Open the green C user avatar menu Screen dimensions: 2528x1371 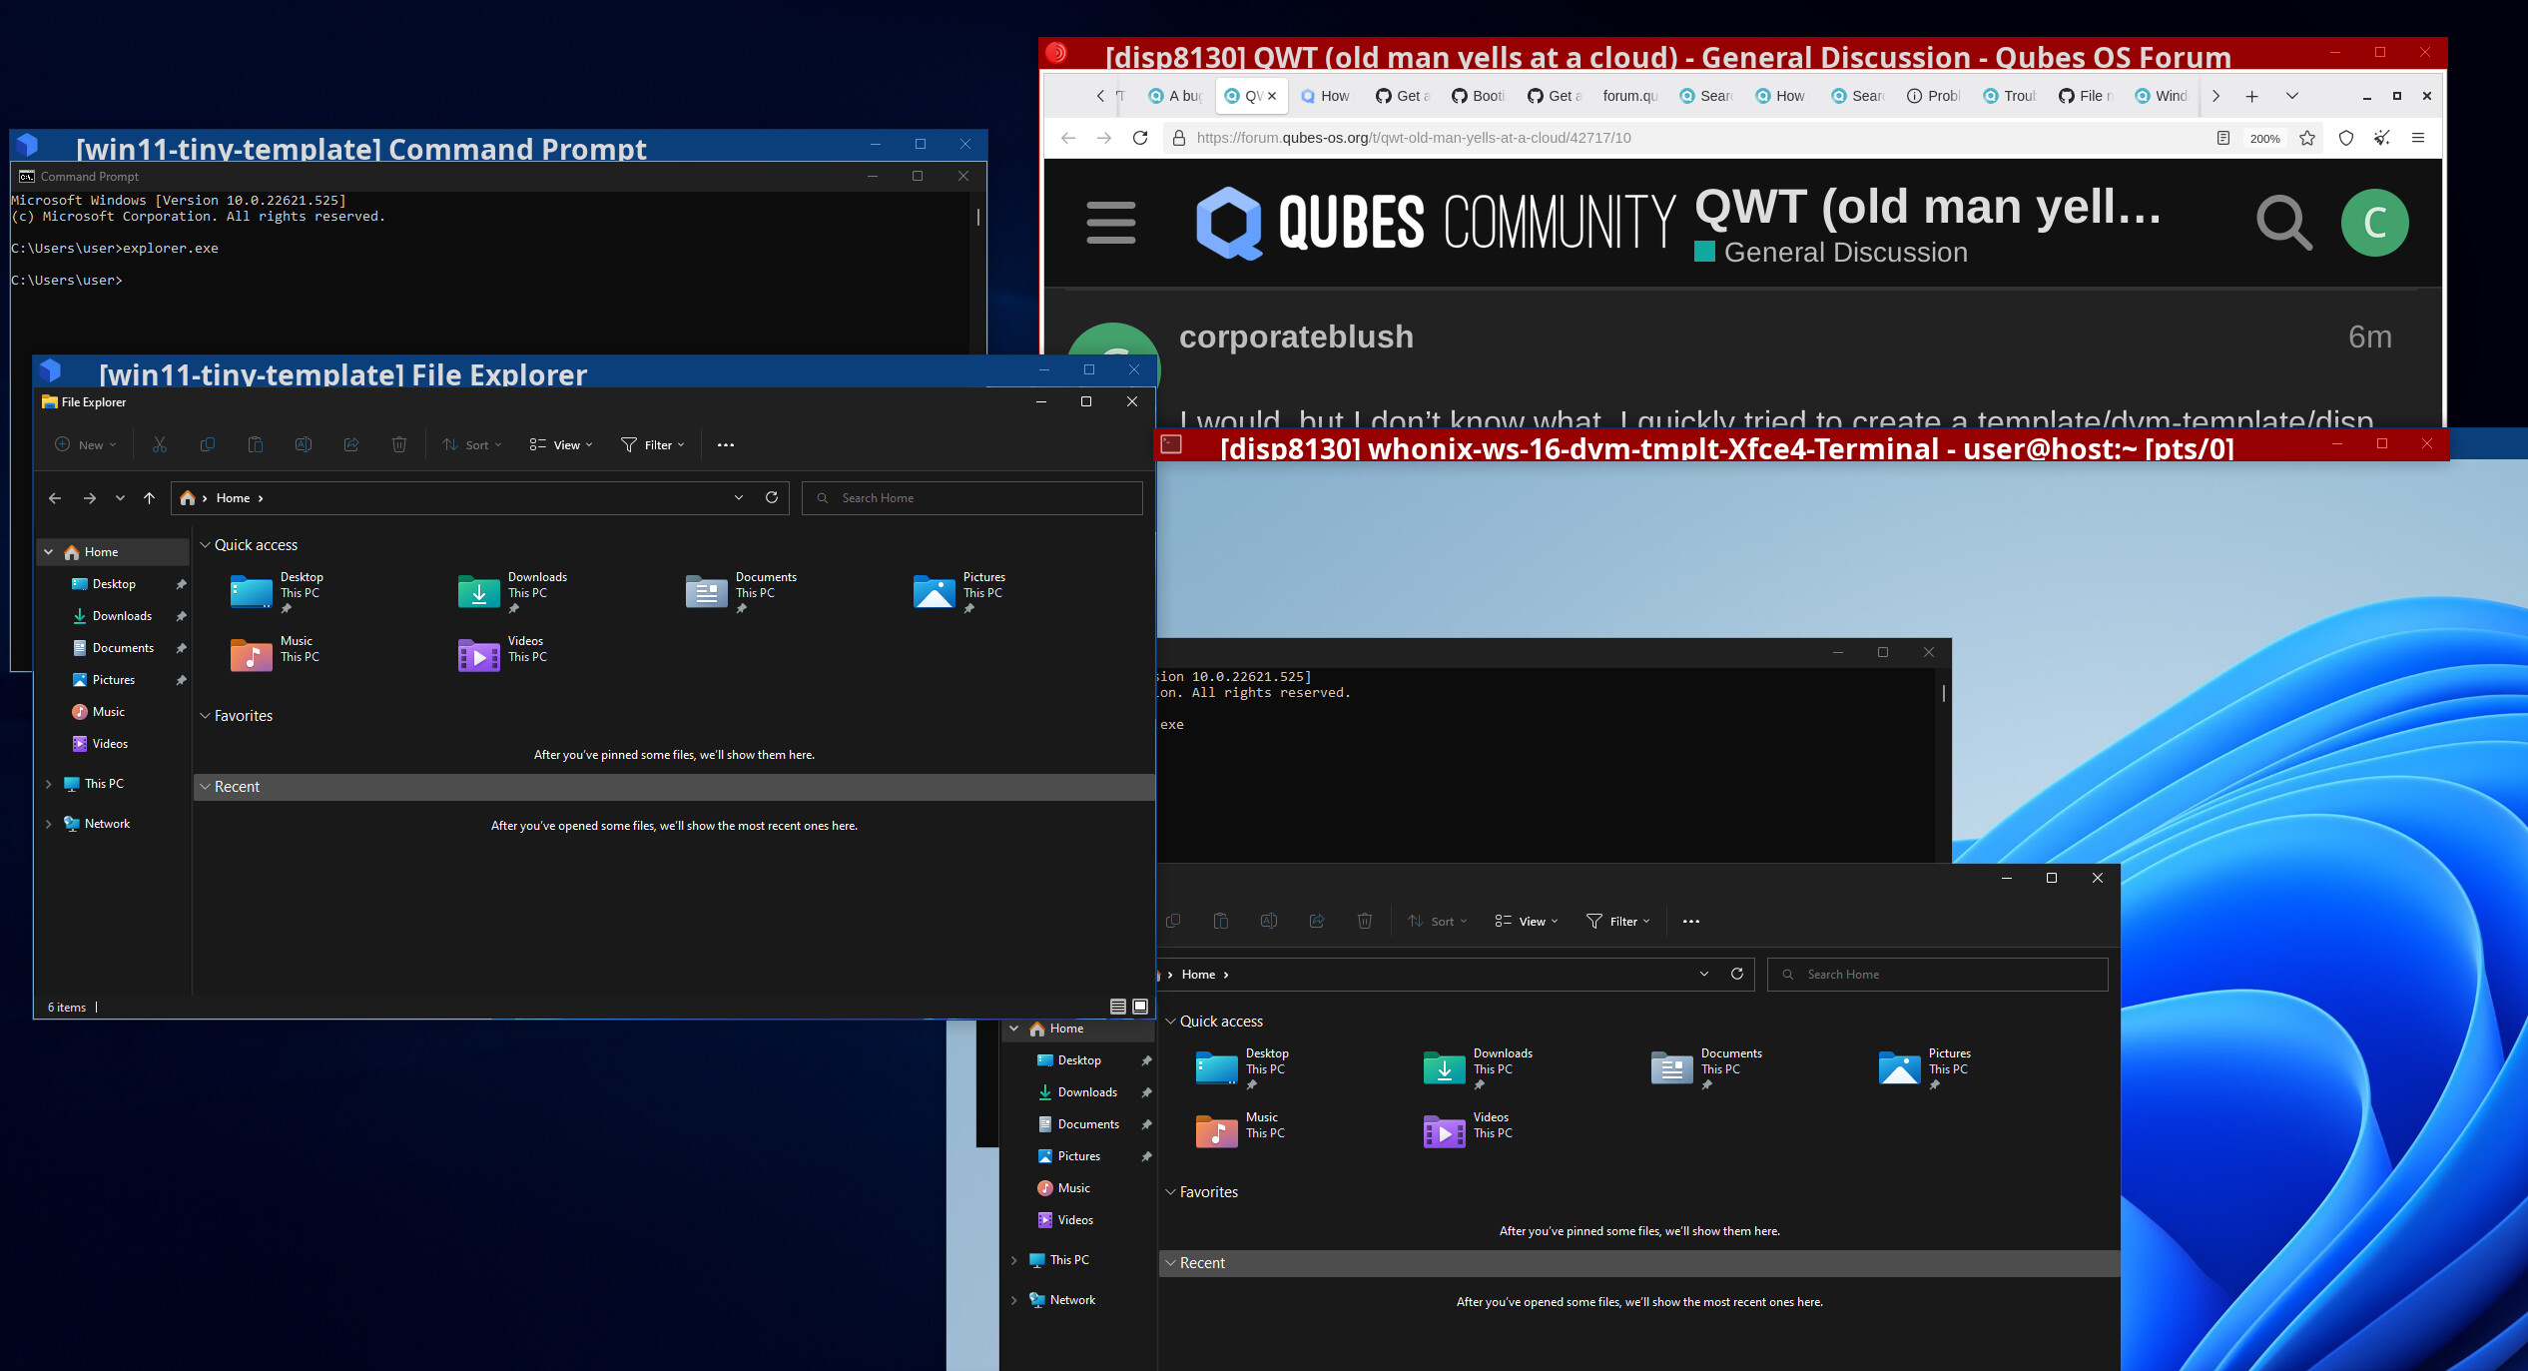(2375, 223)
